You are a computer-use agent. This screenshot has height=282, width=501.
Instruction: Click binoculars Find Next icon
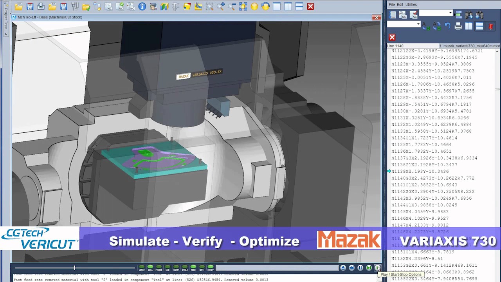[469, 14]
